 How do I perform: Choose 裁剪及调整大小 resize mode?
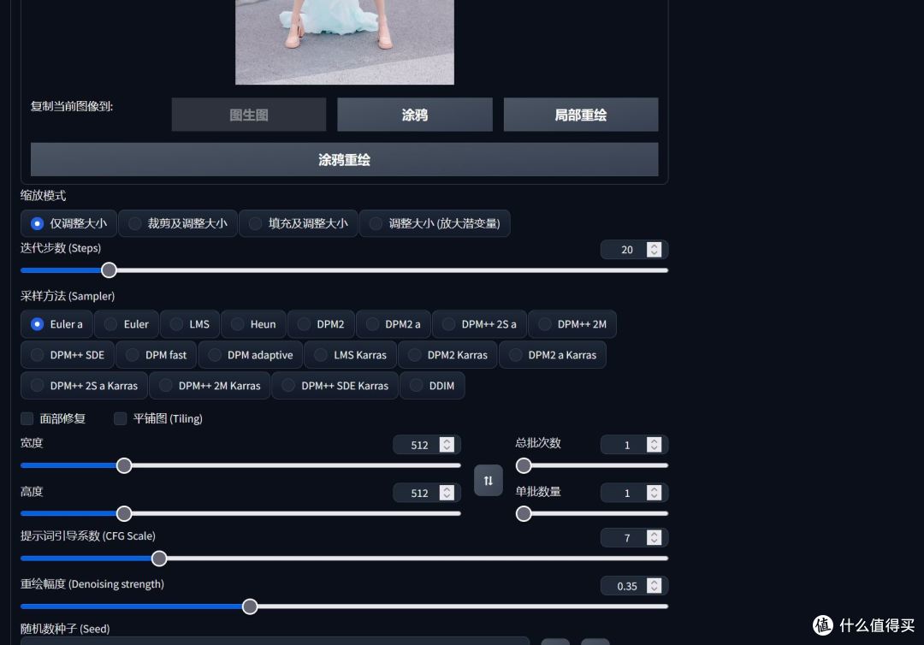(177, 222)
